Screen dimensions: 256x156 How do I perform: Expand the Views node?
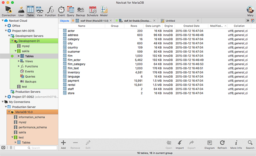click(x=19, y=61)
